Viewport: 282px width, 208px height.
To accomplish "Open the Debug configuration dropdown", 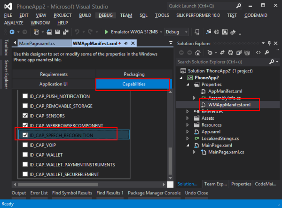I will pos(177,32).
